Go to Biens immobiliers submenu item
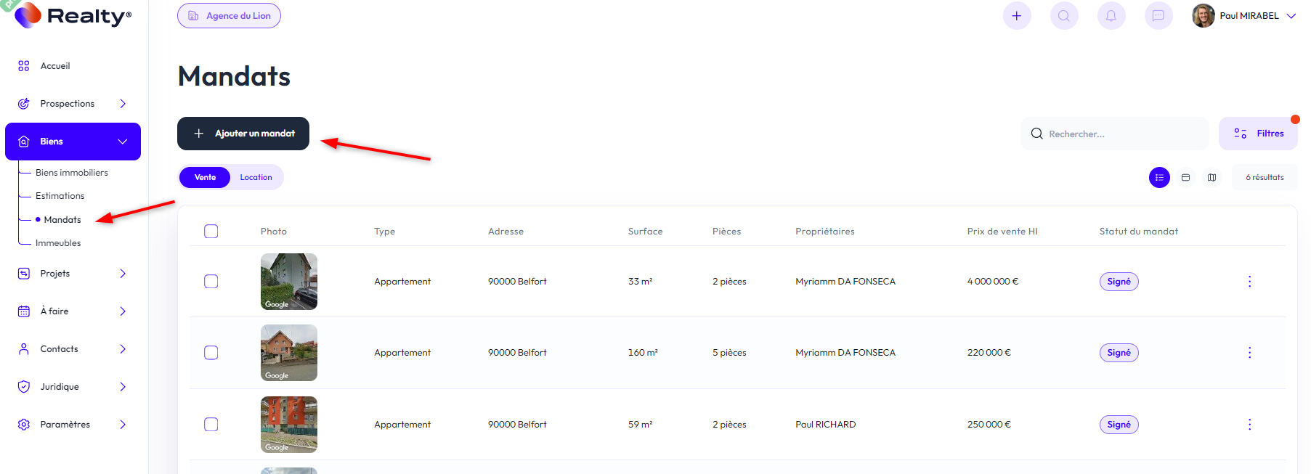1311x474 pixels. [x=71, y=173]
